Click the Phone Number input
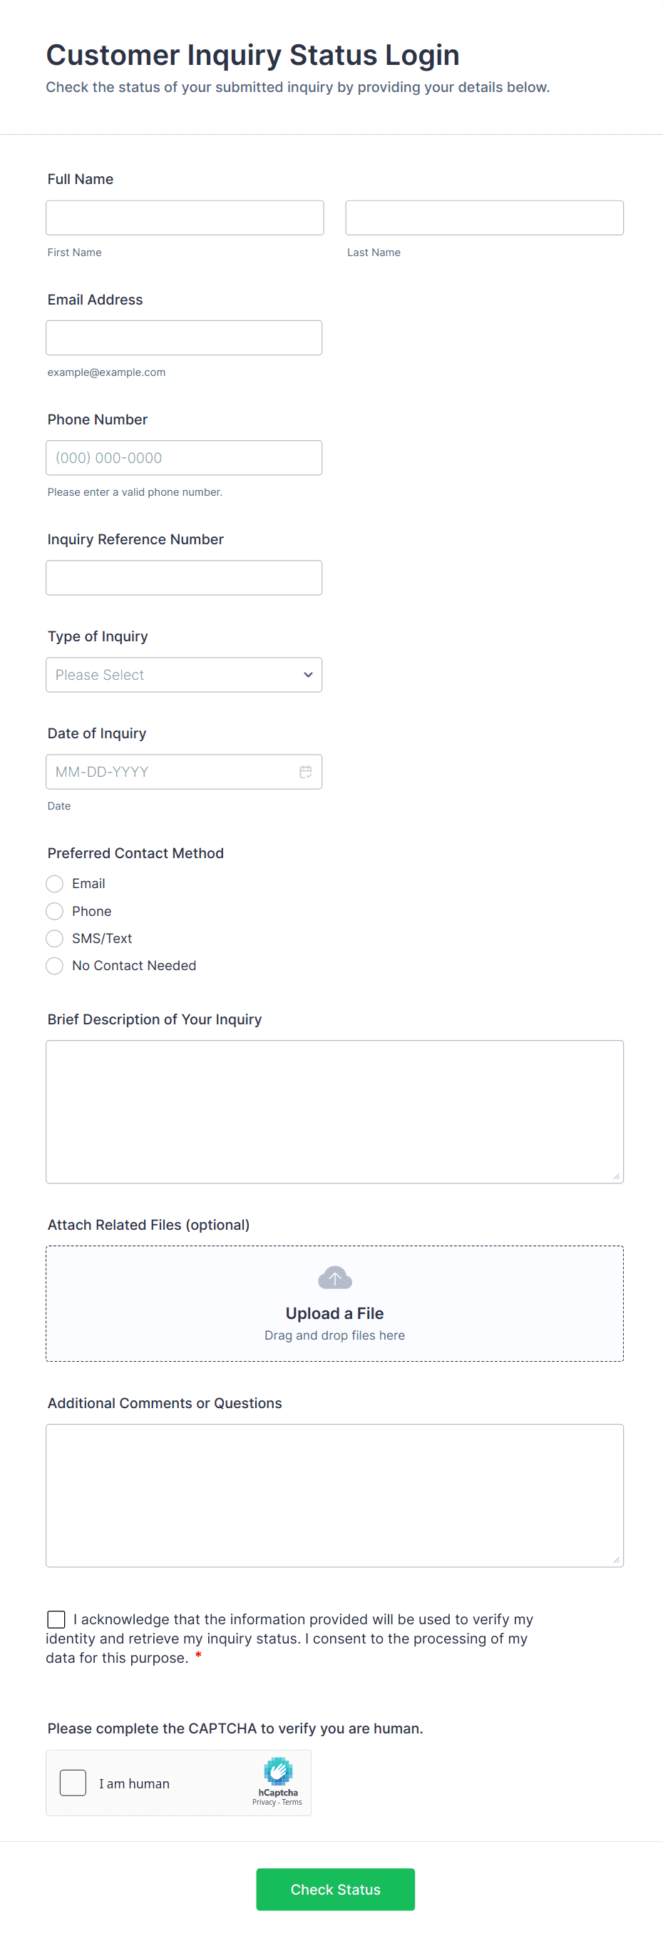 tap(183, 458)
